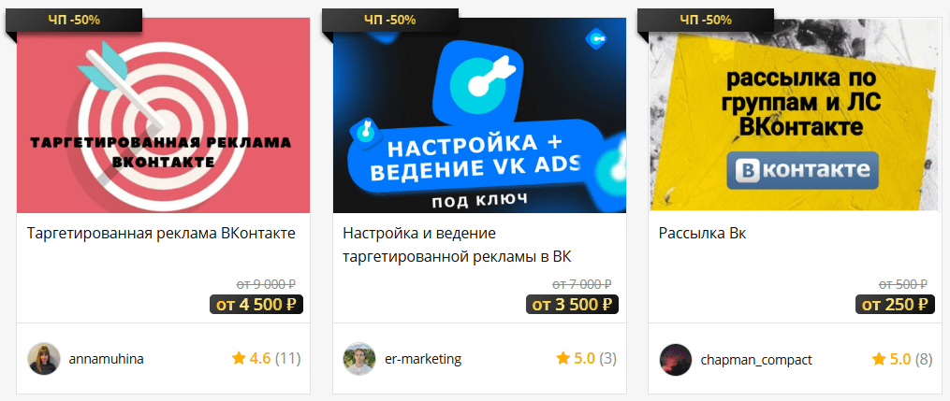Open the red target advertisement thumbnail
This screenshot has height=401, width=950.
pyautogui.click(x=164, y=115)
